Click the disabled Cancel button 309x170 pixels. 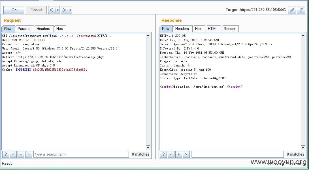(x=36, y=10)
